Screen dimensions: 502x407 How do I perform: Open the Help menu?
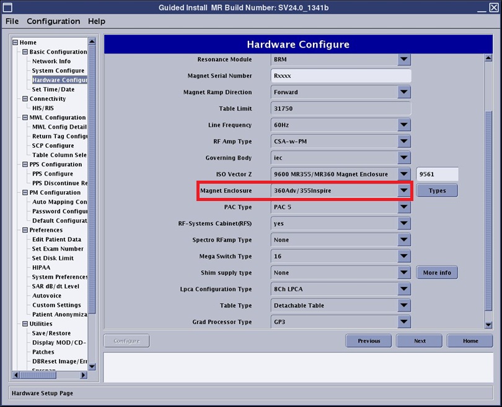coord(97,21)
